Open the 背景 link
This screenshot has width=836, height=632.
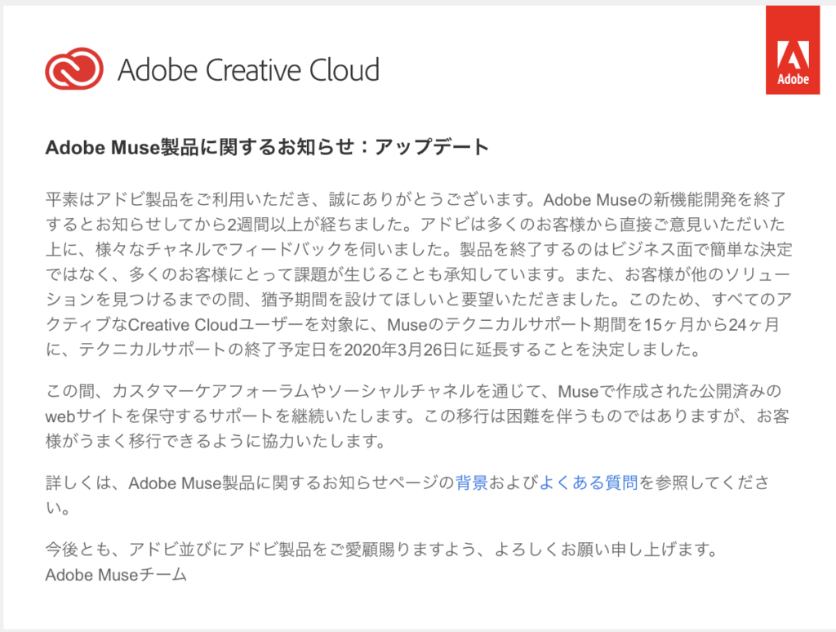(x=472, y=483)
